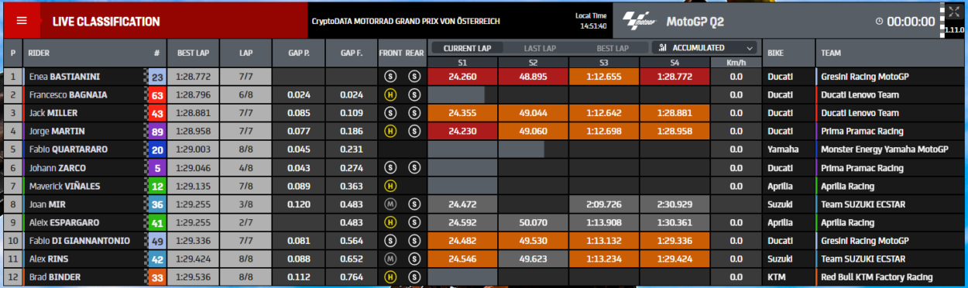
Task: Click the chart icon beside ACCUMULATED
Action: [x=663, y=48]
